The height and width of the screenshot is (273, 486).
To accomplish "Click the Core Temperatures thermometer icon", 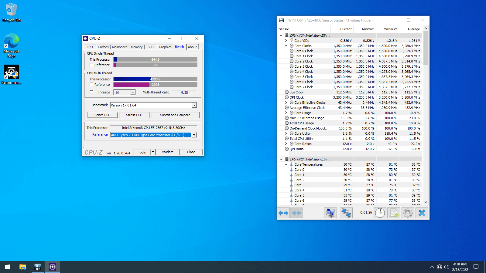I will (x=291, y=164).
